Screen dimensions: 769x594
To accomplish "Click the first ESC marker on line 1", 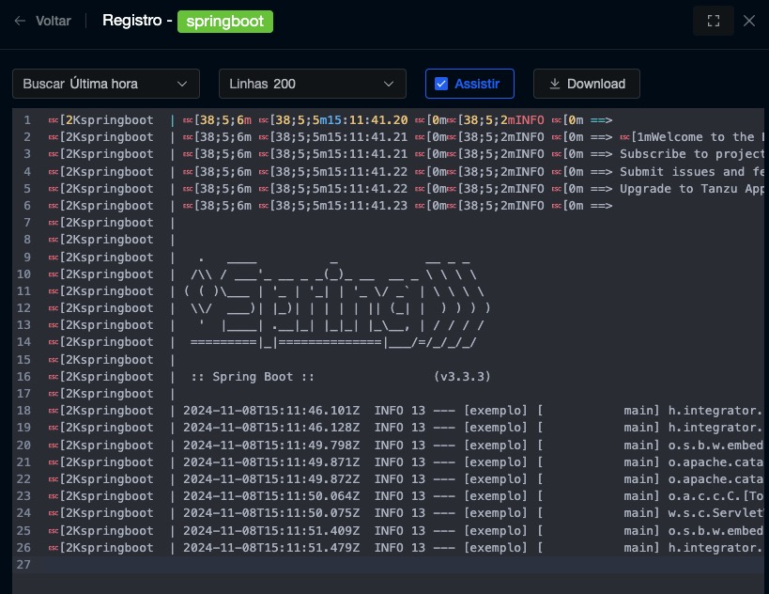I will pyautogui.click(x=54, y=120).
